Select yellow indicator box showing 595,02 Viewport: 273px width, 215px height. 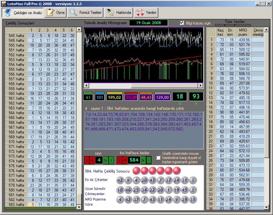115,97
